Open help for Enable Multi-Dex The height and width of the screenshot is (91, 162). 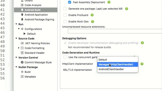coord(92,21)
